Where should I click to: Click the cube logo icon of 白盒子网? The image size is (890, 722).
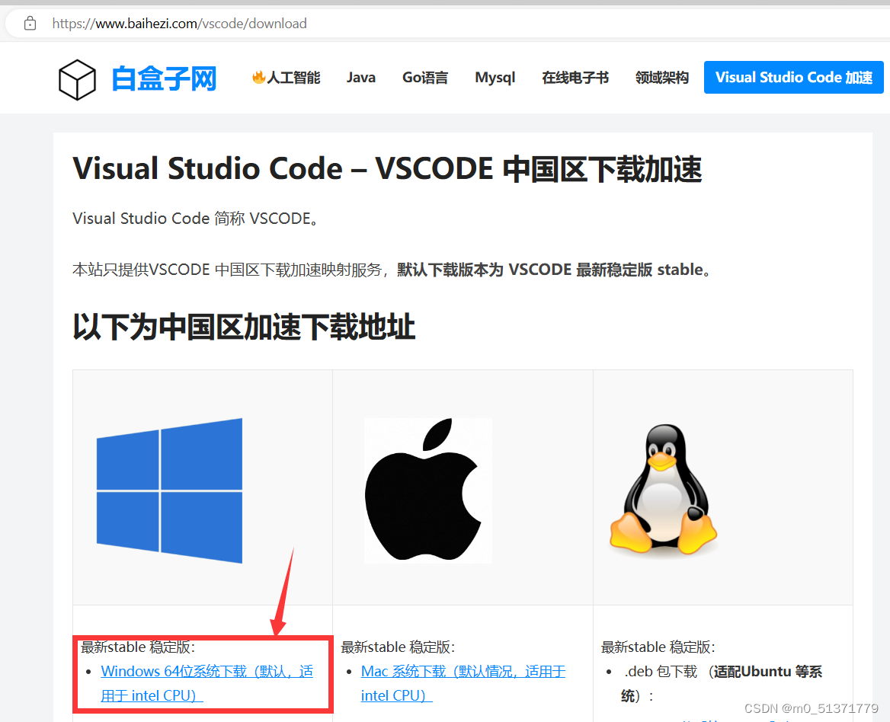[77, 79]
